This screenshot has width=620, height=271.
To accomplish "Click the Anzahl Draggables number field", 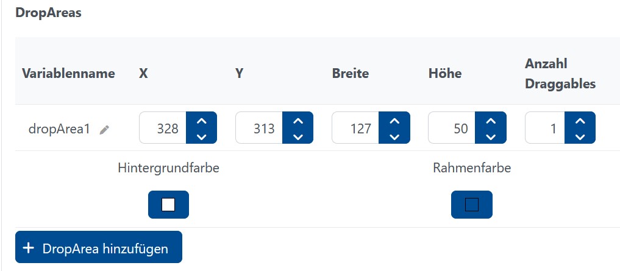I will 545,128.
